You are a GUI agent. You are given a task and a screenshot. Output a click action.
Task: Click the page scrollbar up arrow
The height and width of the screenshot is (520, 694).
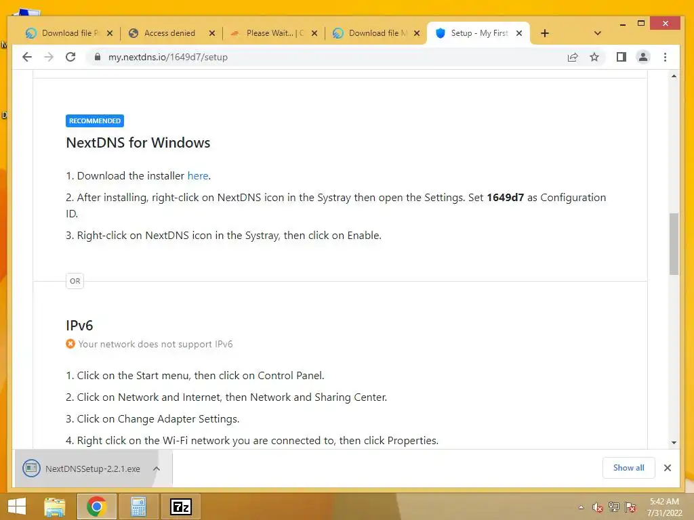click(x=674, y=76)
